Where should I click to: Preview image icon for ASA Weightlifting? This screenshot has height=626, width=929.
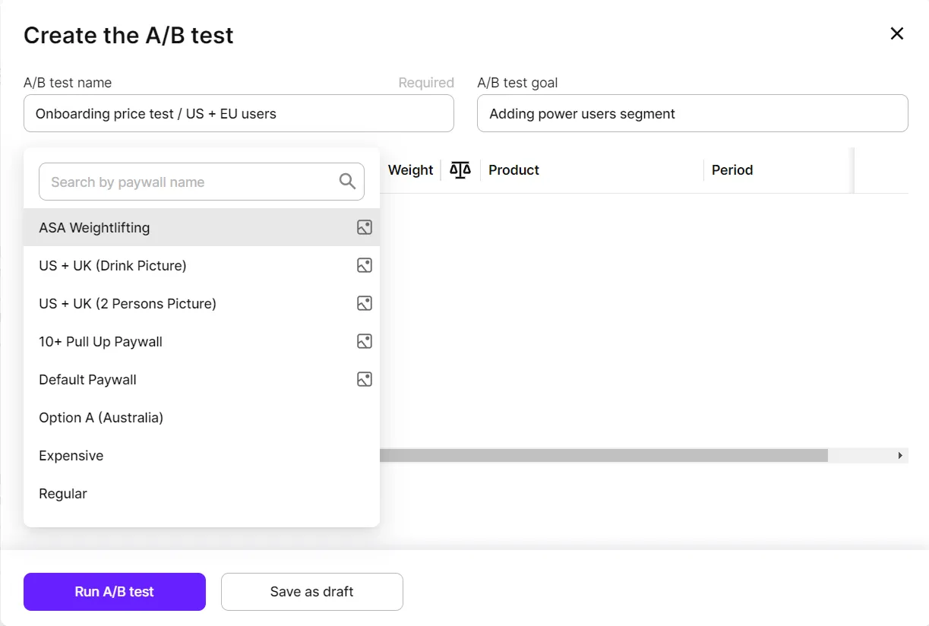coord(365,227)
